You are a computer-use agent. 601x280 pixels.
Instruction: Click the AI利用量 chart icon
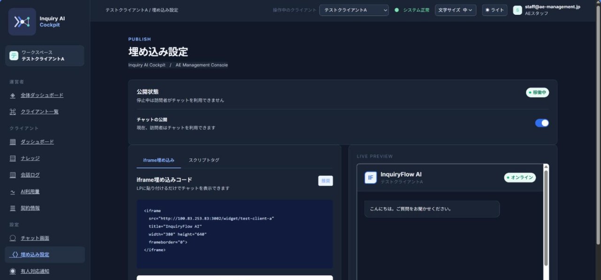pyautogui.click(x=13, y=192)
